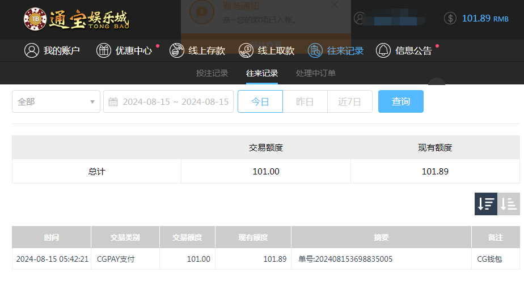
Task: Click the user profile avatar icon
Action: tap(360, 18)
